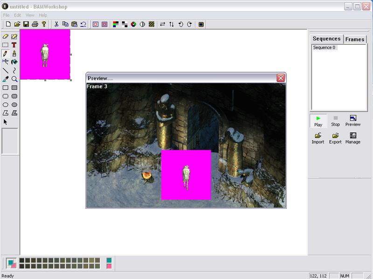The image size is (373, 279).
Task: Select the filled Rectangle tool
Action: (x=14, y=88)
